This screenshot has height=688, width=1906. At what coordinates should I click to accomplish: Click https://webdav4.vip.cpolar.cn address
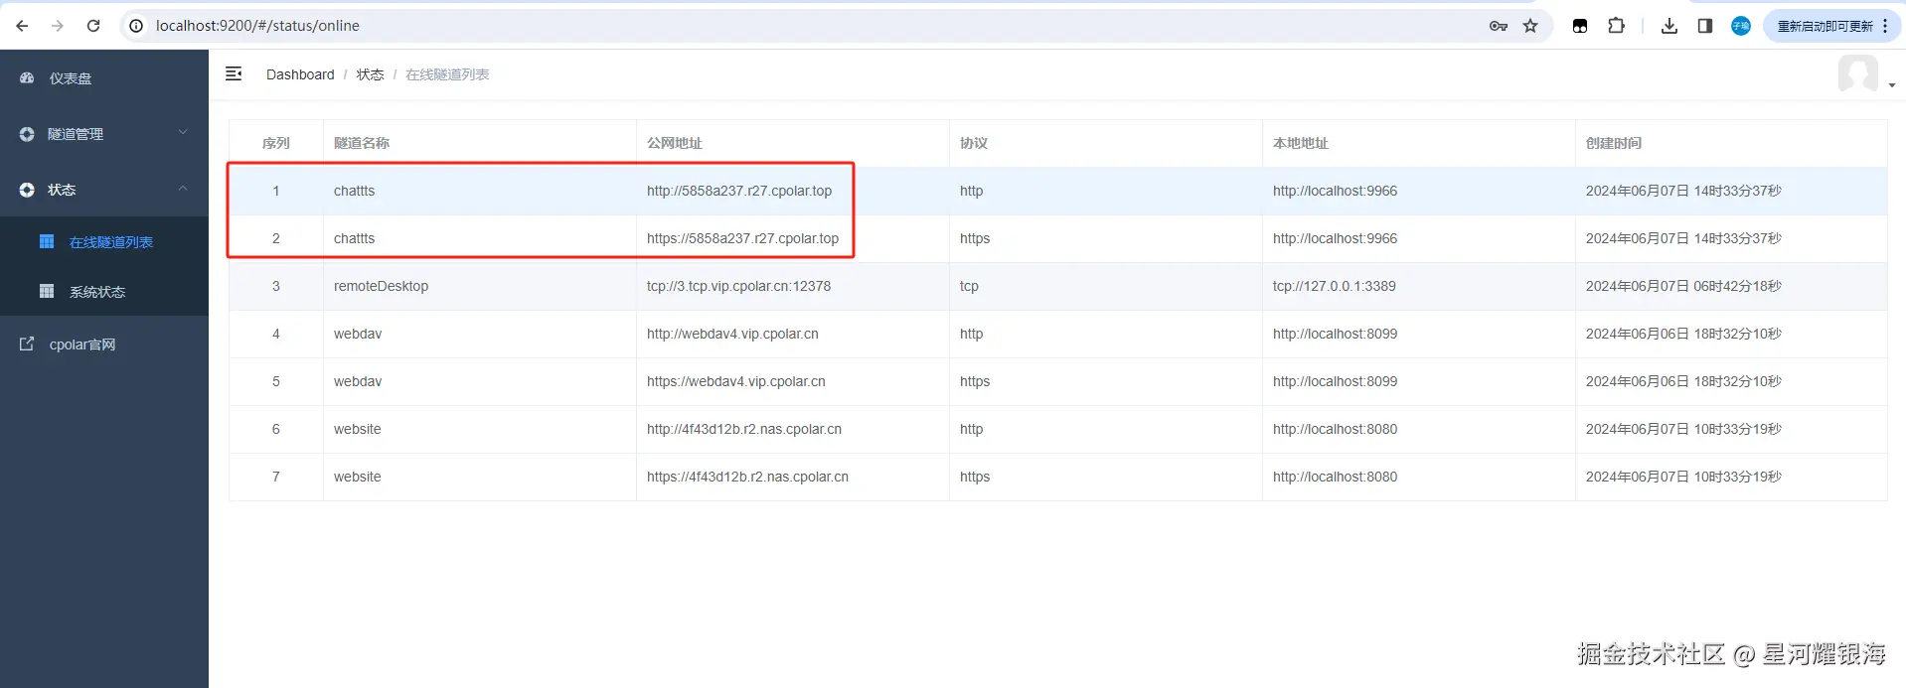pos(735,381)
